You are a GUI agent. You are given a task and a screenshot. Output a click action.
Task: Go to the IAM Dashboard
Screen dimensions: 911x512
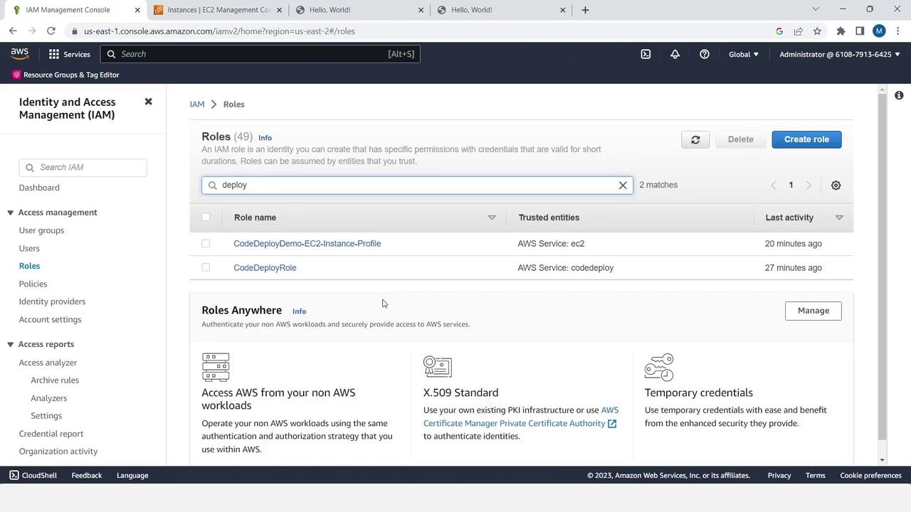(39, 188)
